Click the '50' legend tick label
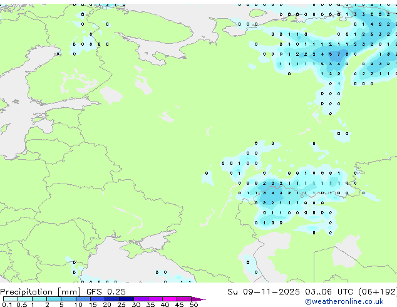This screenshot has height=307, width=397. (193, 304)
